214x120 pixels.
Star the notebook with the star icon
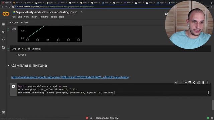coord(82,12)
